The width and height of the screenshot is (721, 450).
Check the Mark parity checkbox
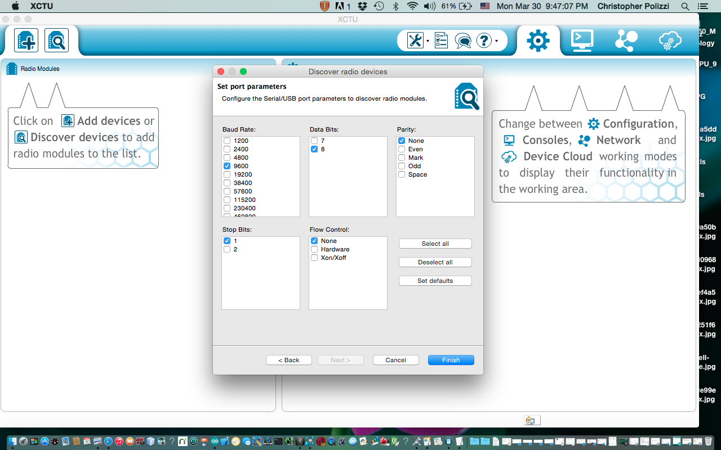tap(402, 157)
